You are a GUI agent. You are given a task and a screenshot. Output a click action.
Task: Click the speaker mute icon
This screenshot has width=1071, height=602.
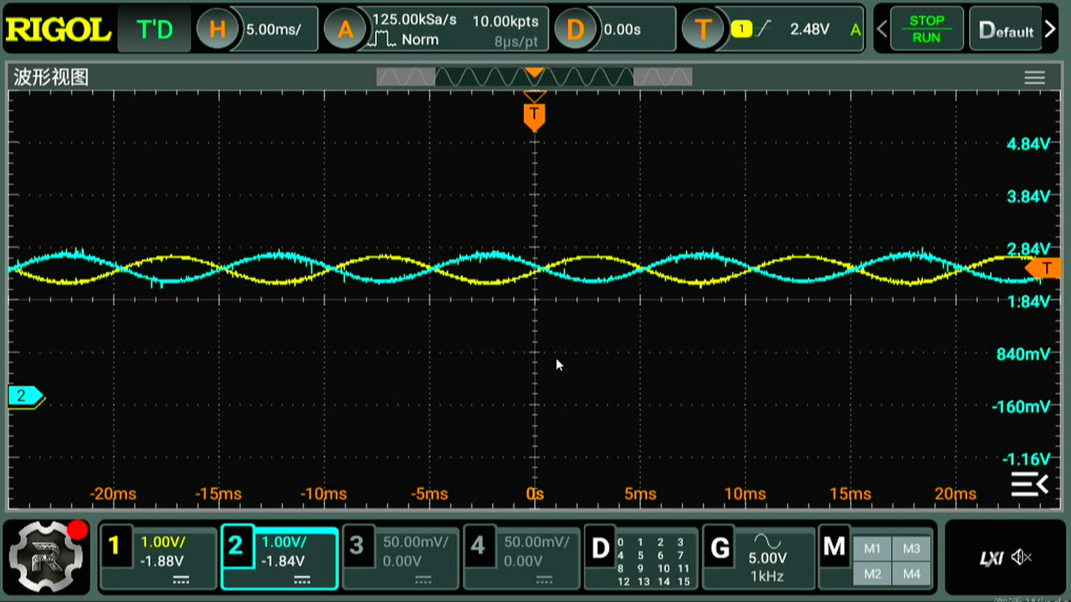pyautogui.click(x=1021, y=557)
